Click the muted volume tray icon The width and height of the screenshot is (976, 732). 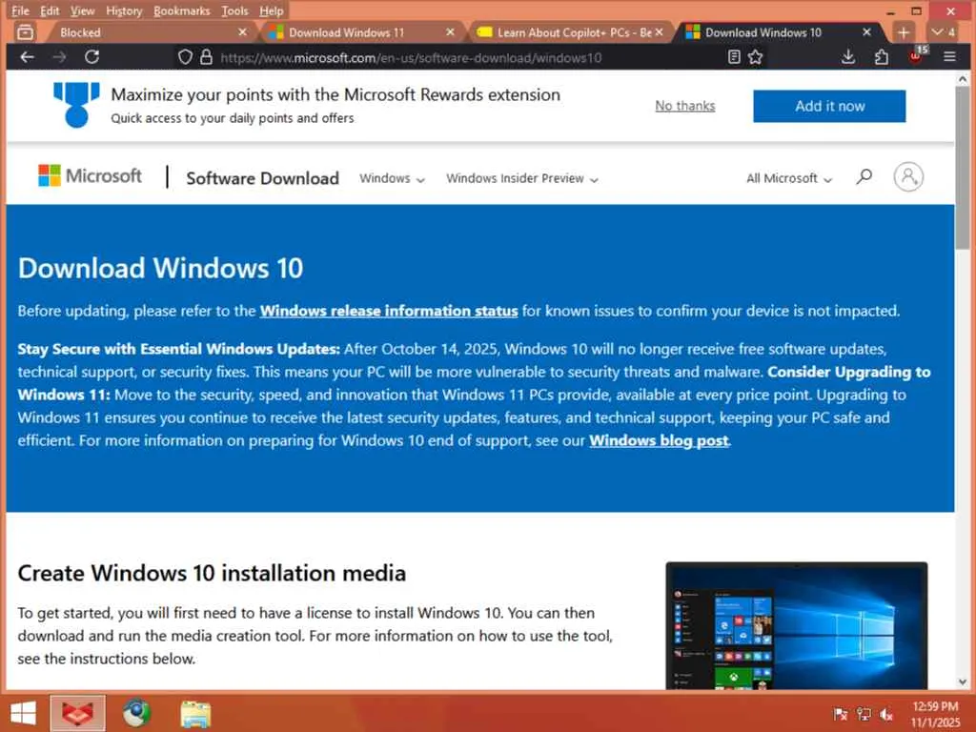(886, 714)
